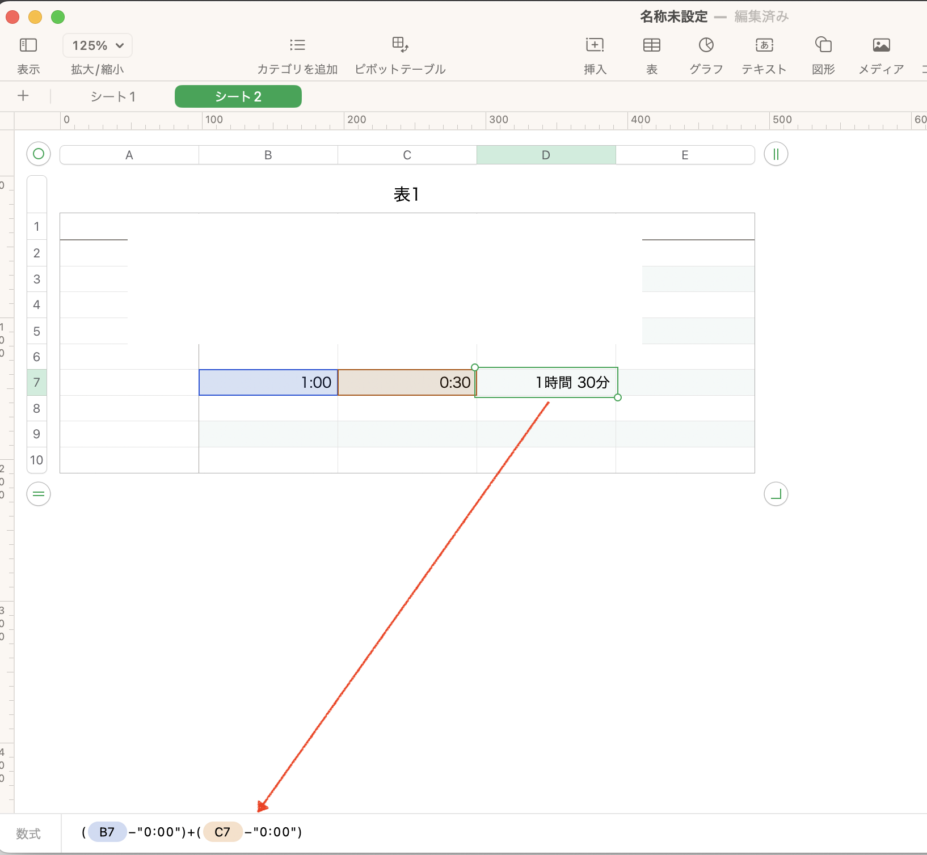This screenshot has height=855, width=927.
Task: Select row 6 header
Action: (37, 357)
